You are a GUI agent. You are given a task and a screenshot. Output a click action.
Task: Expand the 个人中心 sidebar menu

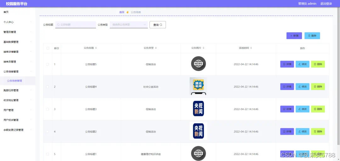[18, 22]
